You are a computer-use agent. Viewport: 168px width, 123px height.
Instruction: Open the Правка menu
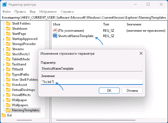20,12
